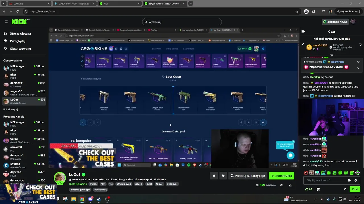Open LeQut streamer avatar

click(x=60, y=178)
